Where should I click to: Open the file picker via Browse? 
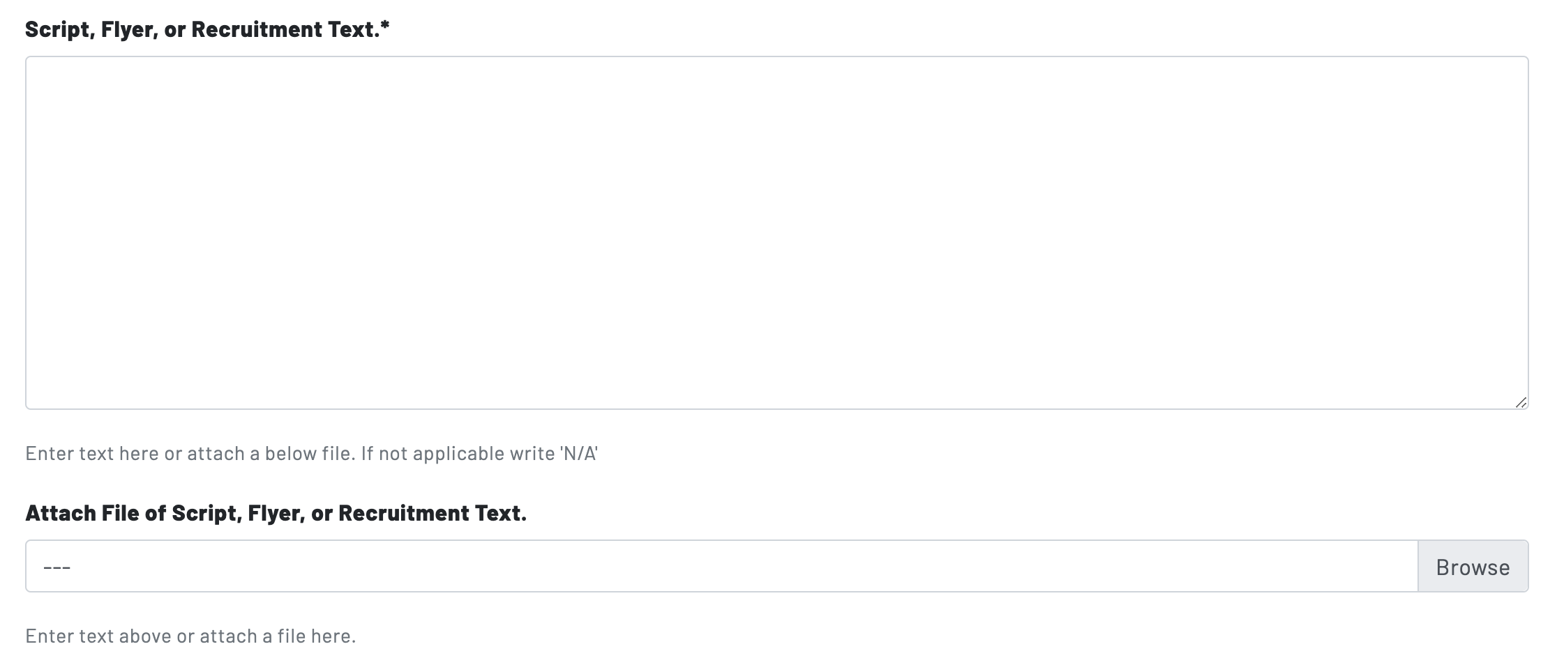click(x=1473, y=567)
